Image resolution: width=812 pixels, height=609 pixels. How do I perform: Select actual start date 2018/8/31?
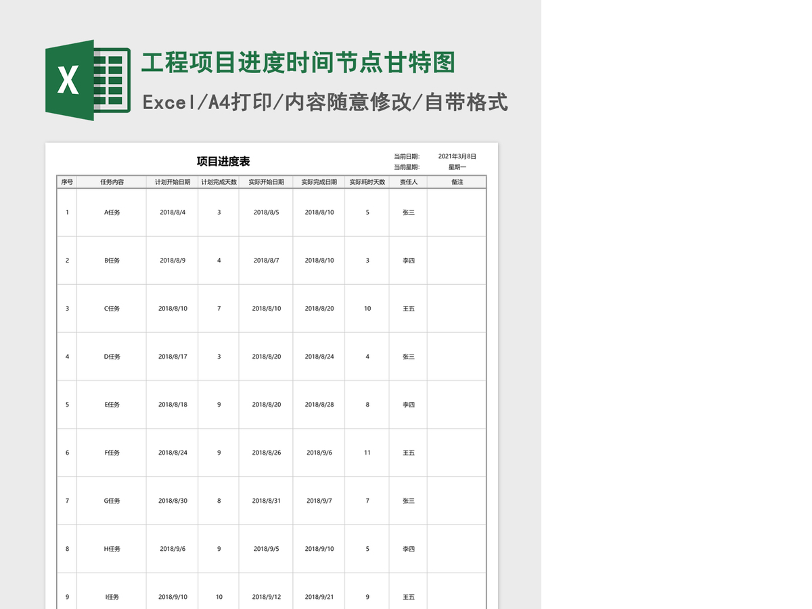(x=267, y=501)
